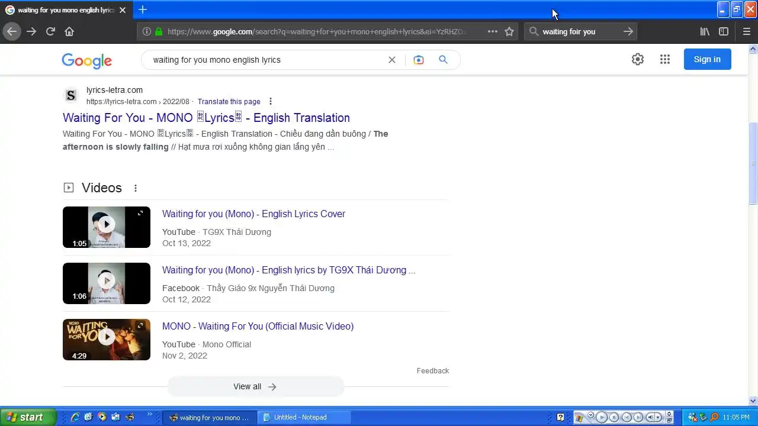Click the system tray clock 11:05 PM

(736, 417)
